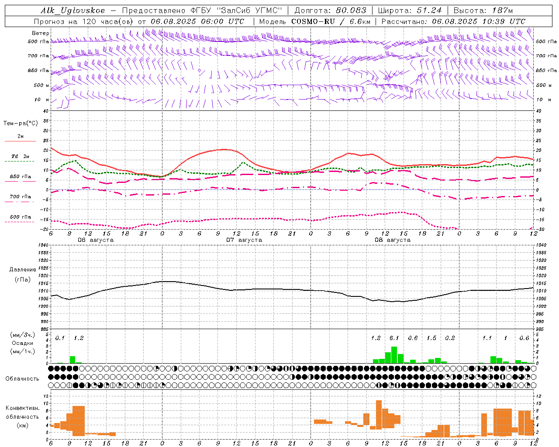Click the '08 августа' date label
The image size is (559, 447).
(393, 240)
